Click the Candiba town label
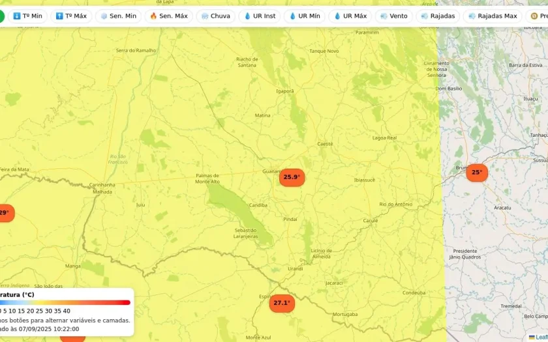 (258, 205)
